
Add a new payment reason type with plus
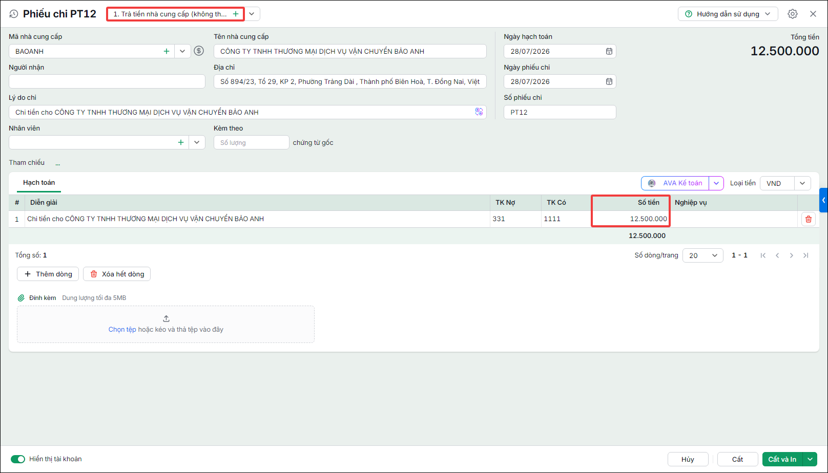tap(236, 14)
